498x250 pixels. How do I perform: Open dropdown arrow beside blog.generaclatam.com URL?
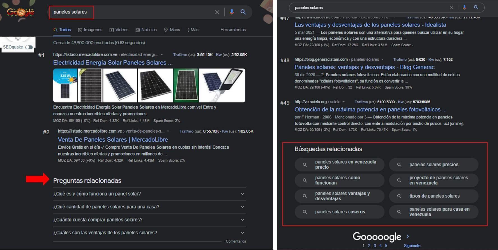382,59
